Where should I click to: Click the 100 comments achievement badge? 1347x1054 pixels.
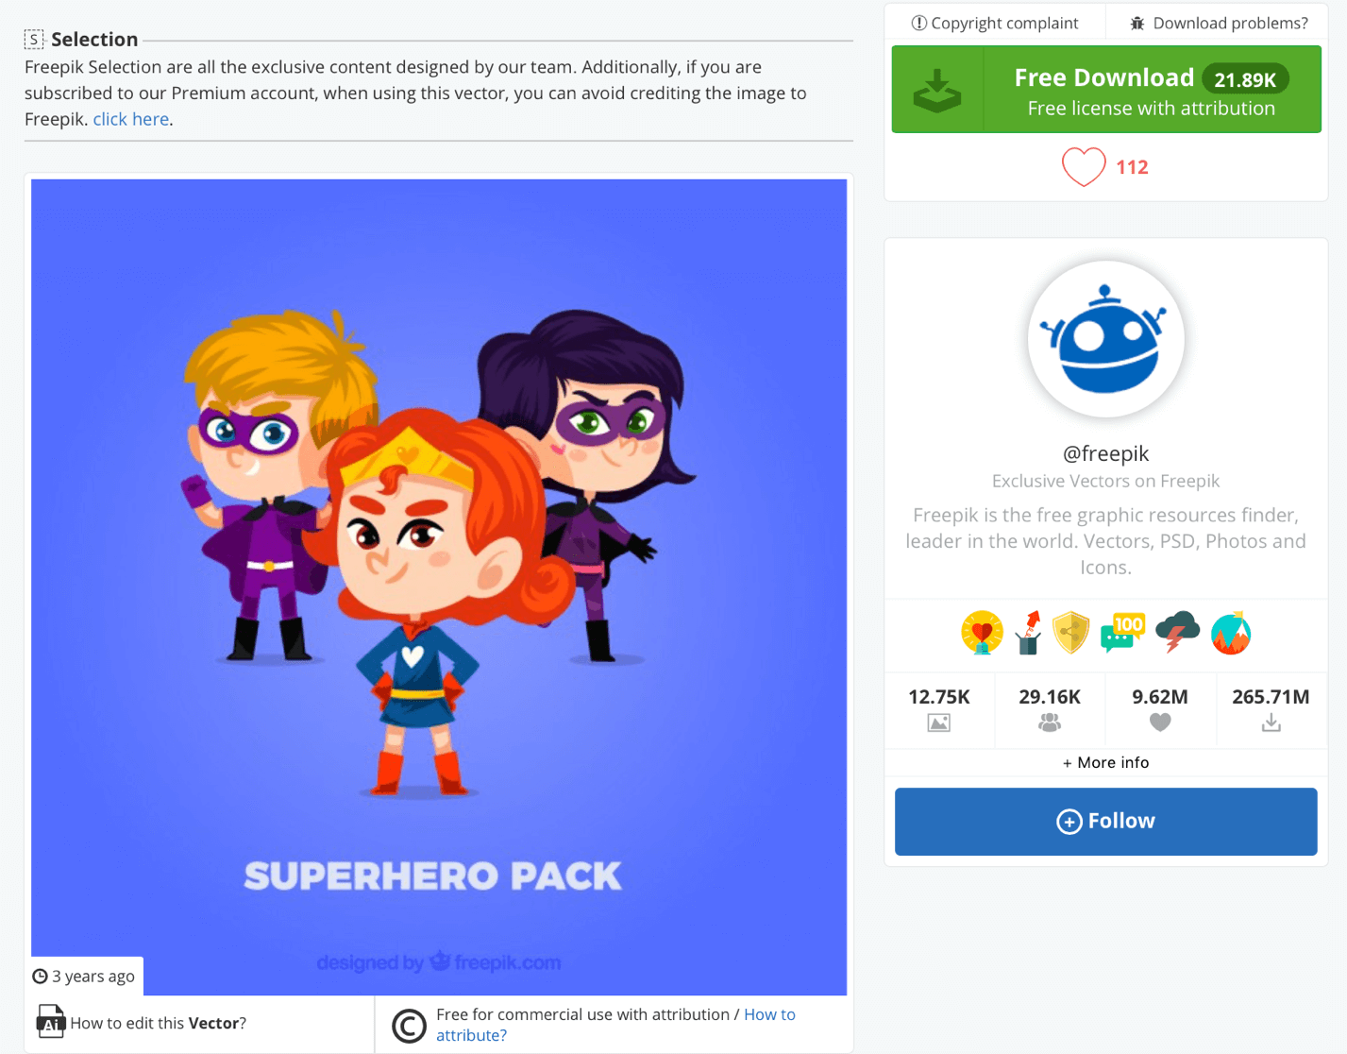click(x=1122, y=633)
